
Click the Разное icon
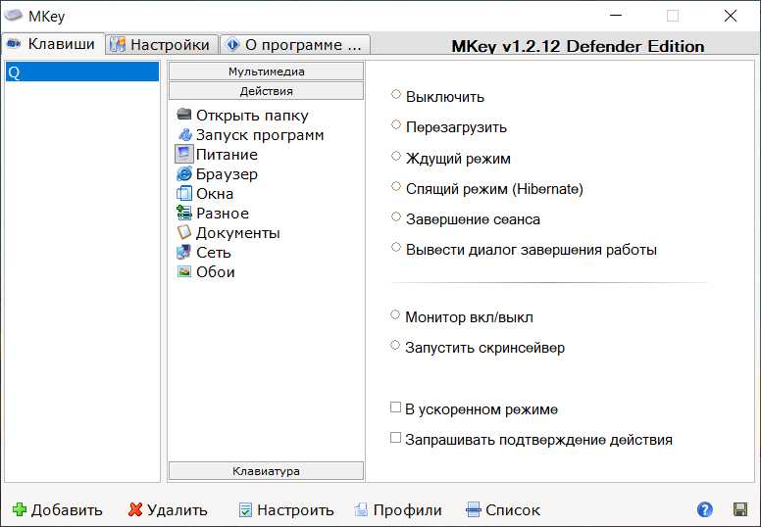pyautogui.click(x=184, y=213)
